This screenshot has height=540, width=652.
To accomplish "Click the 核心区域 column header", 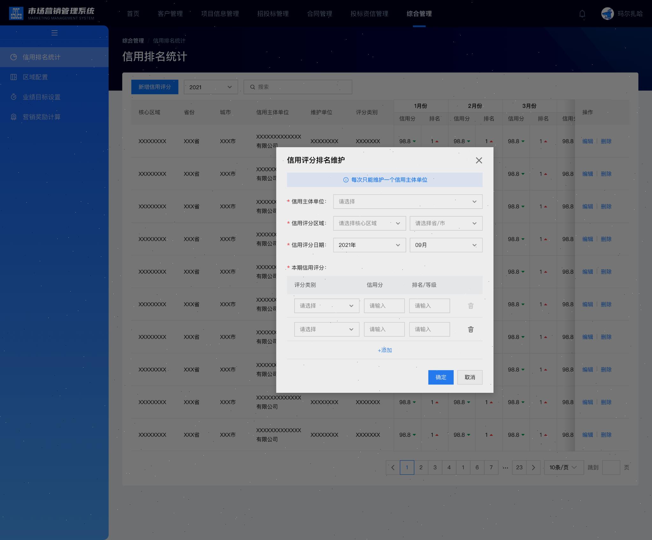I will (x=149, y=112).
